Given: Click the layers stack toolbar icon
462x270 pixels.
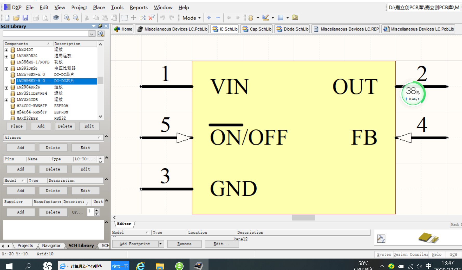Looking at the screenshot, I should [56, 18].
